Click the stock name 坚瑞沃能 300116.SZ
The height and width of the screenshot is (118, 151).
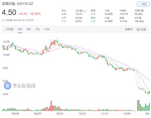point(18,4)
